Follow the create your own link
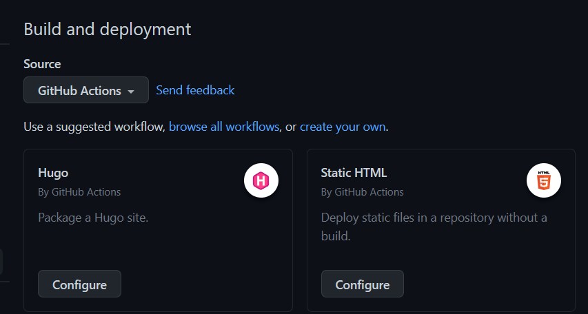The height and width of the screenshot is (314, 588). coord(343,127)
